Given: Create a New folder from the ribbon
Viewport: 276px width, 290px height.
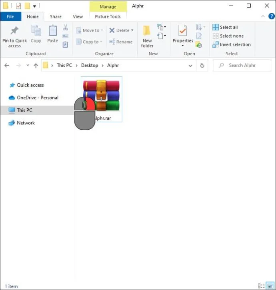Looking at the screenshot, I should pyautogui.click(x=147, y=36).
